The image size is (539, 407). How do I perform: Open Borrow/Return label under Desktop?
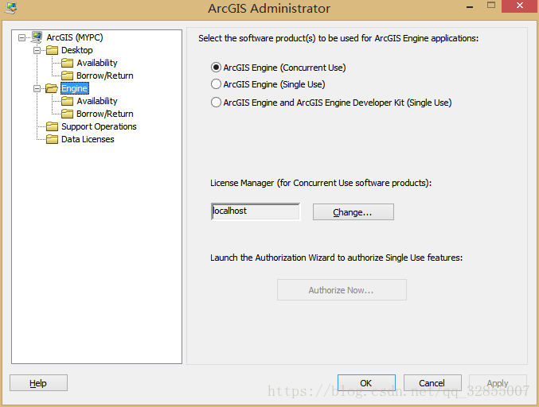click(x=105, y=76)
